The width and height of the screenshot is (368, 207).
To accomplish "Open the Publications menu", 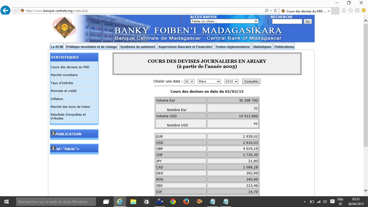I will point(284,47).
